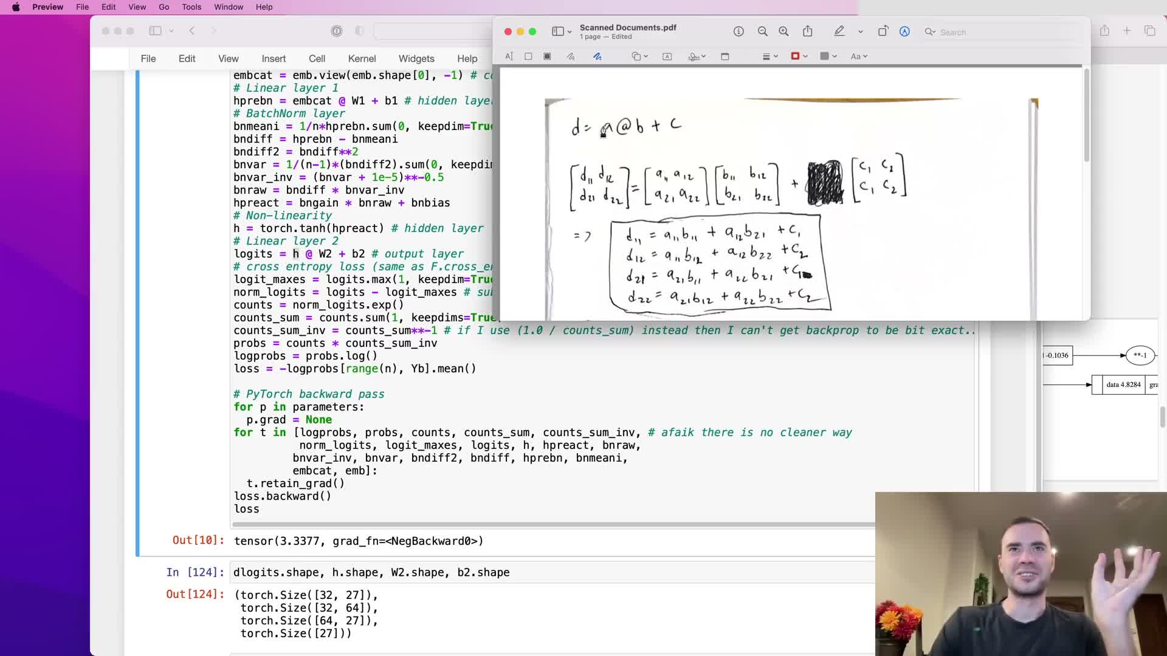The height and width of the screenshot is (656, 1167).
Task: Select the Text Selection tool
Action: 509,56
